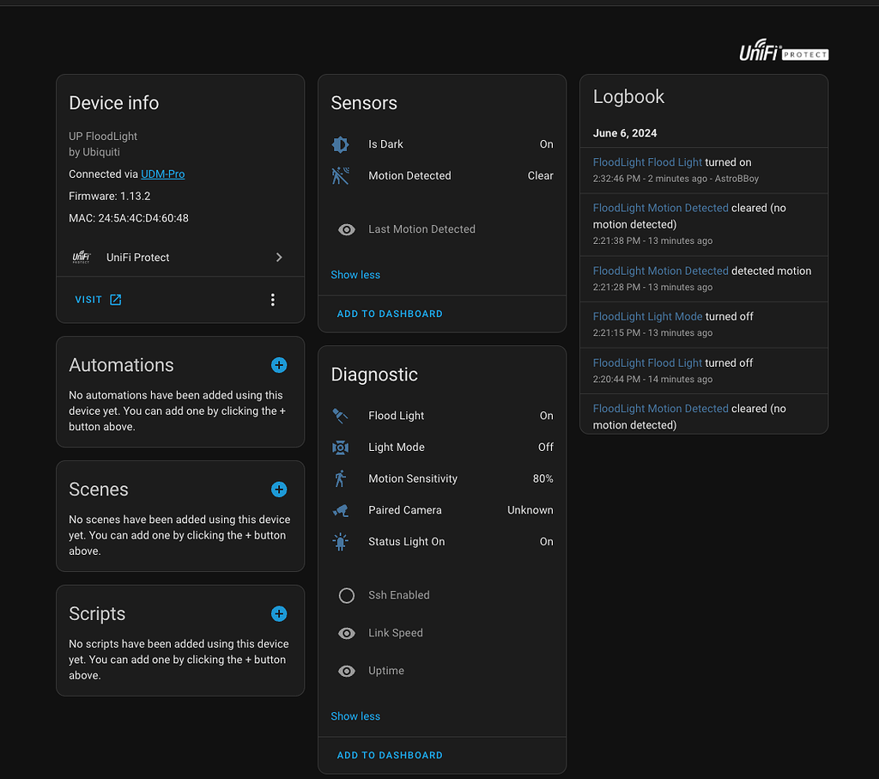
Task: Collapse Diagnostic list with Show less
Action: (x=355, y=716)
